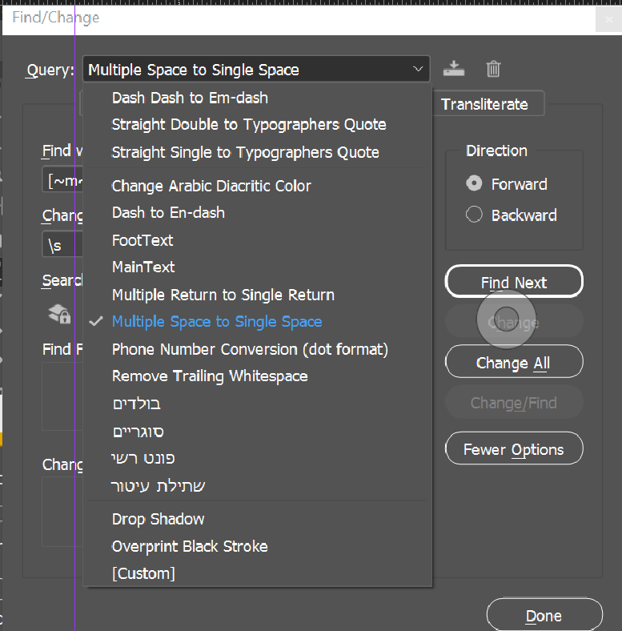This screenshot has width=622, height=631.
Task: Click the Delete Query trash icon
Action: [493, 69]
